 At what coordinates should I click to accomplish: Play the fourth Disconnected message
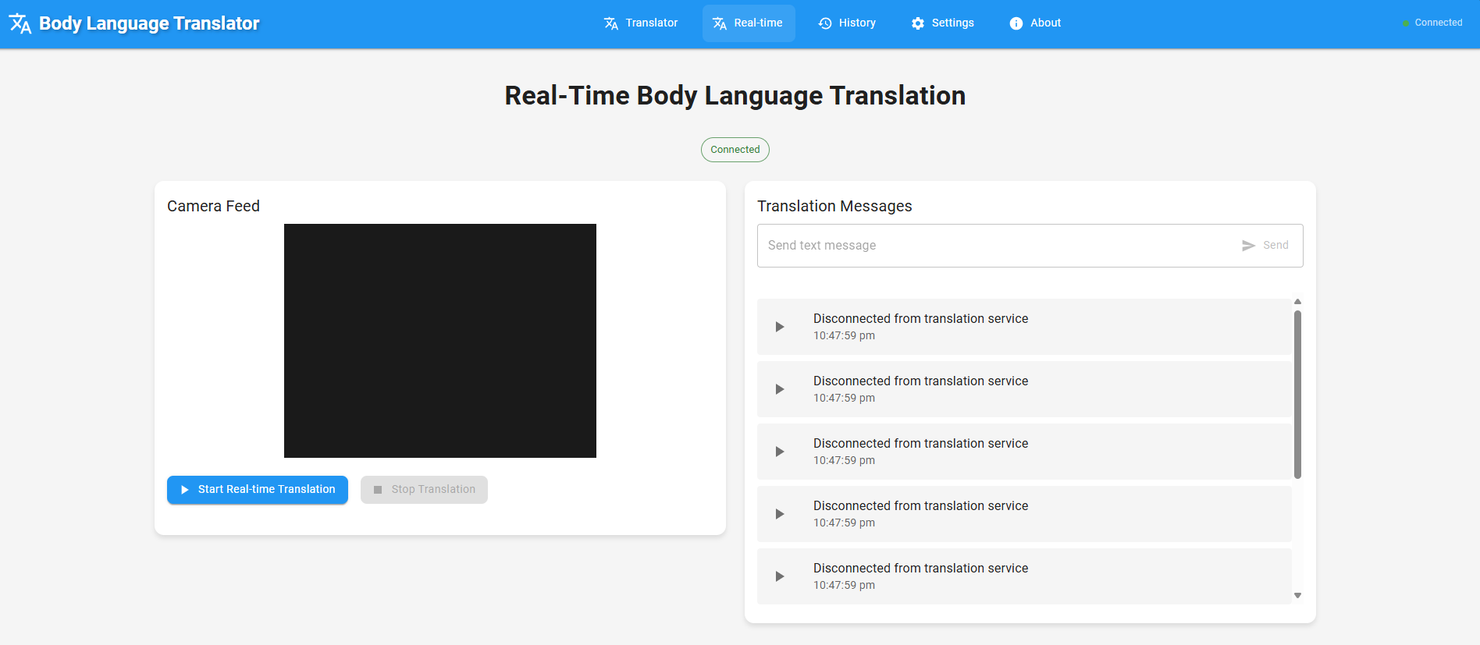coord(779,514)
